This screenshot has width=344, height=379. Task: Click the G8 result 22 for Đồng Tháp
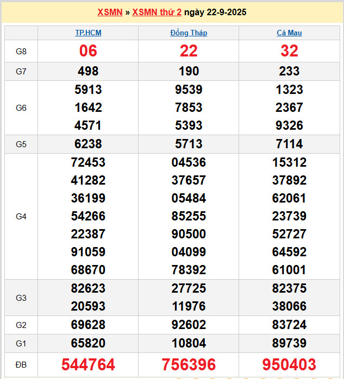tap(189, 51)
